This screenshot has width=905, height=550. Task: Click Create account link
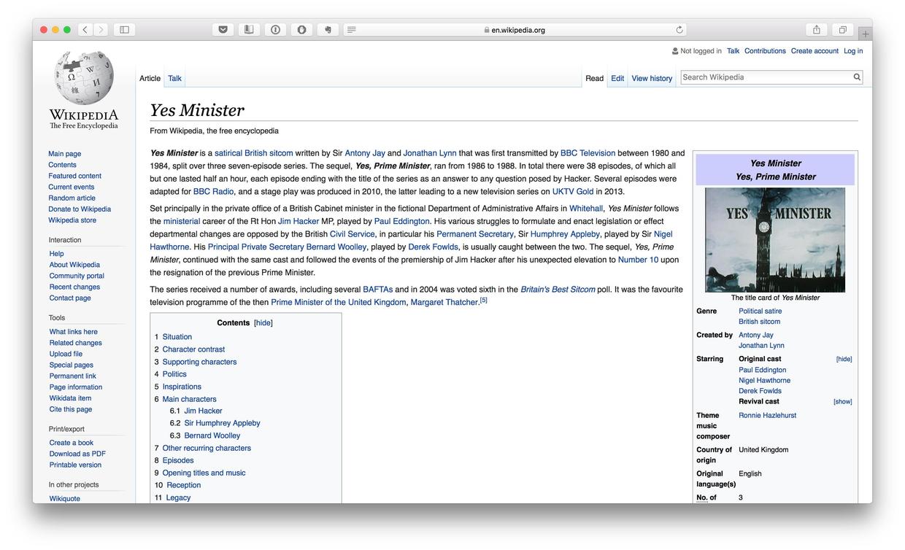click(x=813, y=51)
